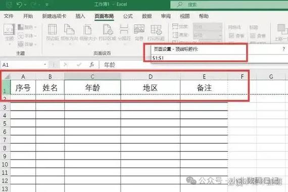The height and width of the screenshot is (192, 288).
Task: Select column header B
Action: (x=50, y=76)
